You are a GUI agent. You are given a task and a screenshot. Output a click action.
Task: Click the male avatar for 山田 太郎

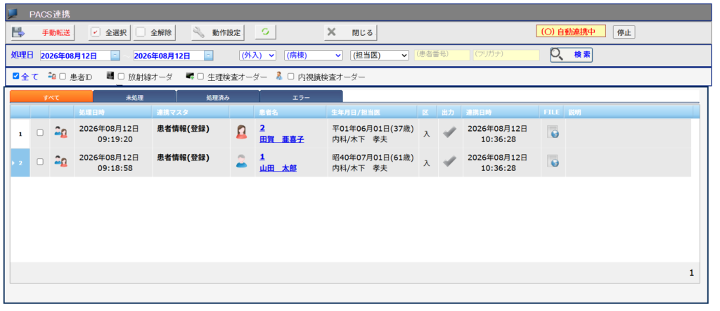tap(242, 161)
